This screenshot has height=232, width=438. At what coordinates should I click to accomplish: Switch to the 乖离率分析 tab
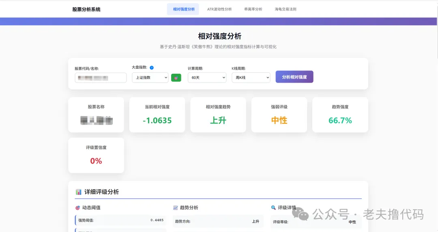[253, 9]
